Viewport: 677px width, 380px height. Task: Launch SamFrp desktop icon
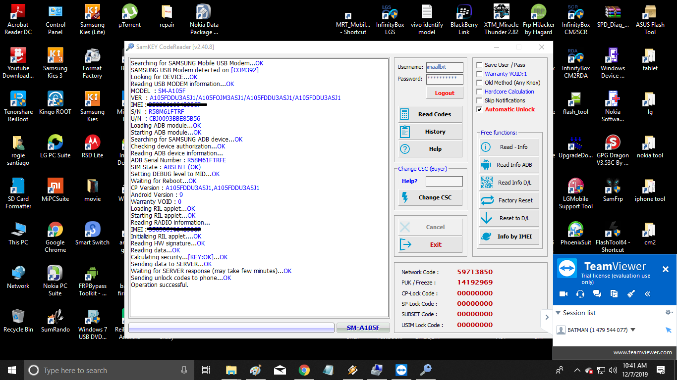[613, 190]
